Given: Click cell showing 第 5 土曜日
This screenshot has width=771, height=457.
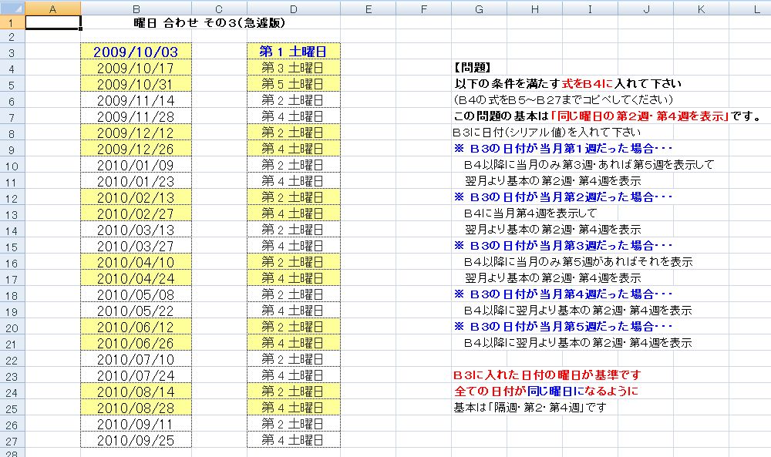Looking at the screenshot, I should click(x=294, y=85).
